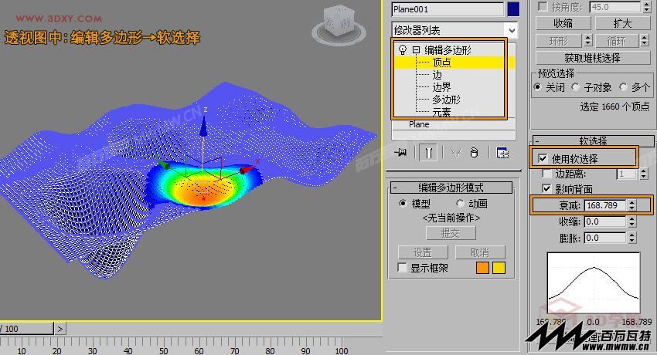Open the blue object color swatch
657x355 pixels.
(513, 9)
